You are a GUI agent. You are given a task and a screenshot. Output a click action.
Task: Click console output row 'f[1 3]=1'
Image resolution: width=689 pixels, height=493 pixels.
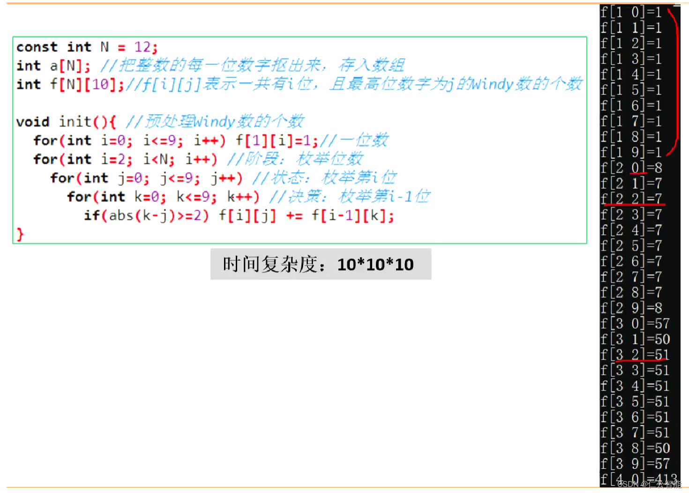pyautogui.click(x=631, y=59)
